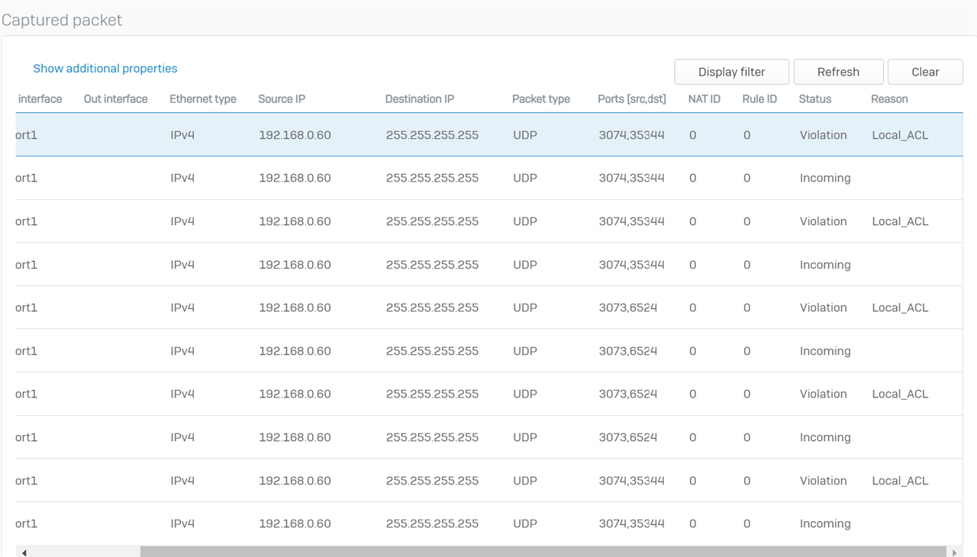Image resolution: width=977 pixels, height=557 pixels.
Task: Click the Packet type column header
Action: click(x=541, y=99)
